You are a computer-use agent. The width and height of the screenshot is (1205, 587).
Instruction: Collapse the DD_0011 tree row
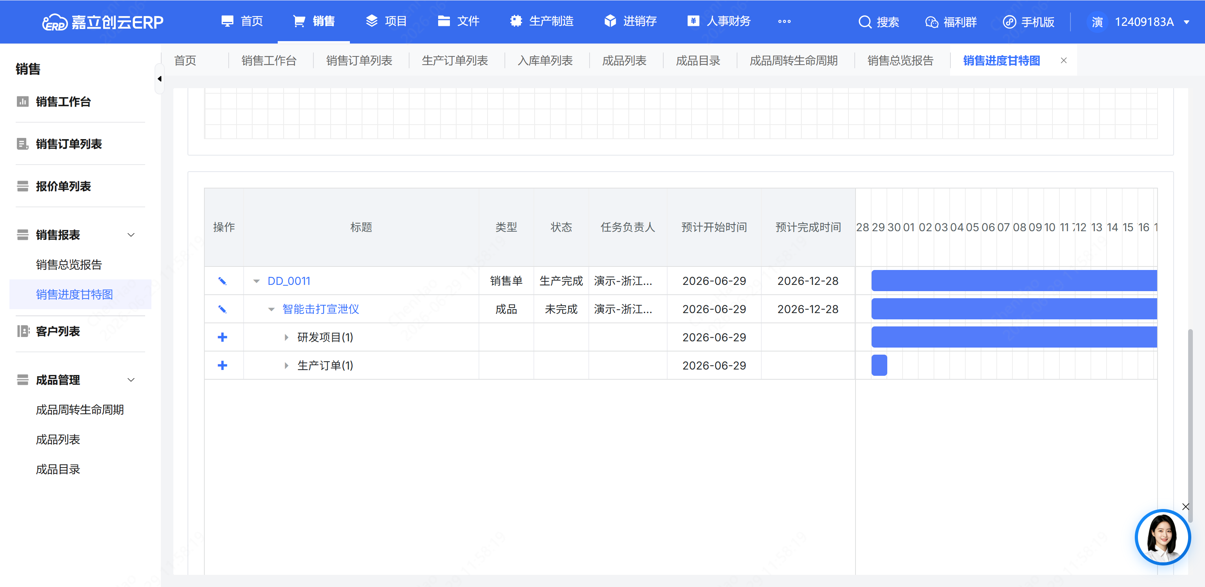257,281
